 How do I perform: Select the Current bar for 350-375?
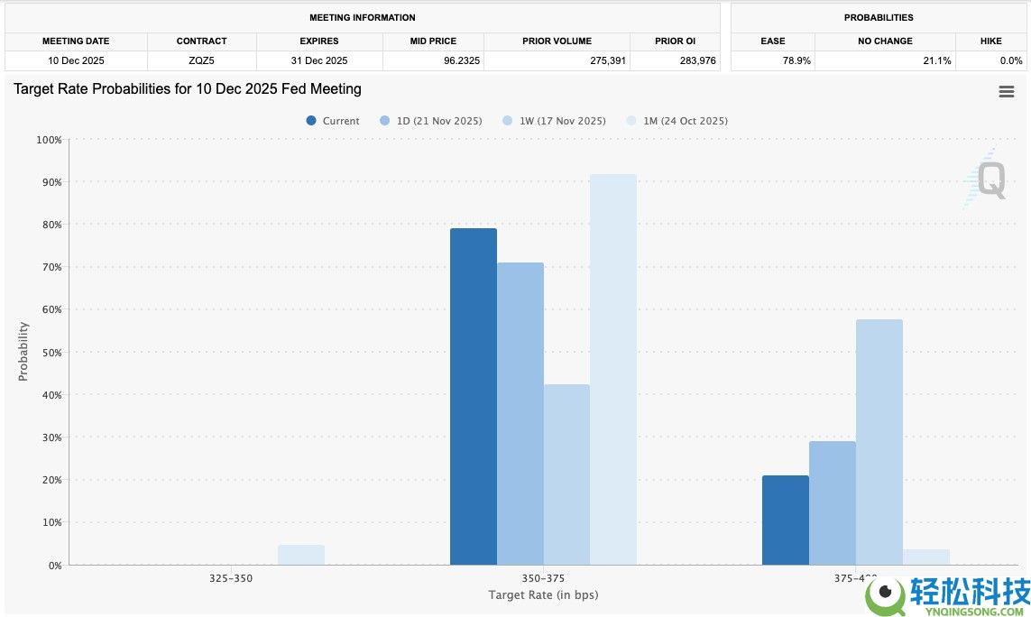[473, 396]
